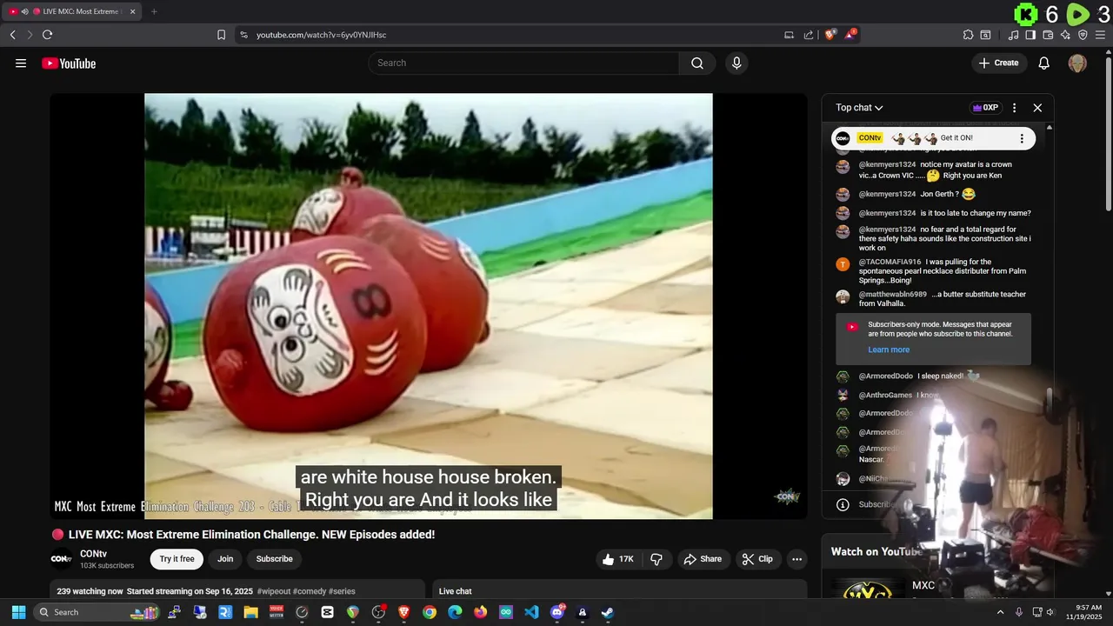Open the account avatar menu
Image resolution: width=1113 pixels, height=626 pixels.
(x=1077, y=63)
